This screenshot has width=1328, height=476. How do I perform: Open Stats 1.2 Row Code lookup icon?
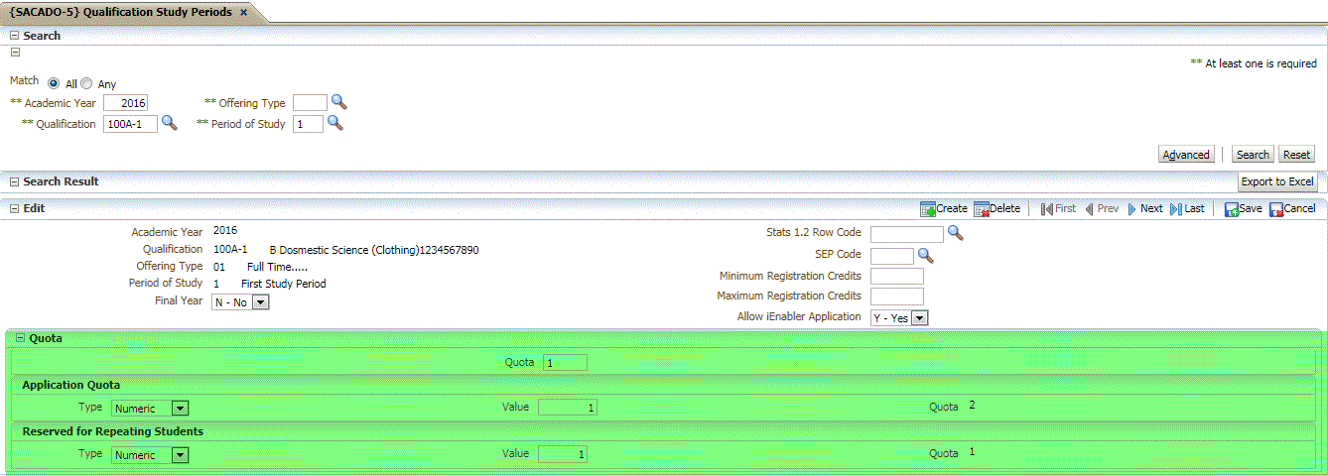point(955,233)
